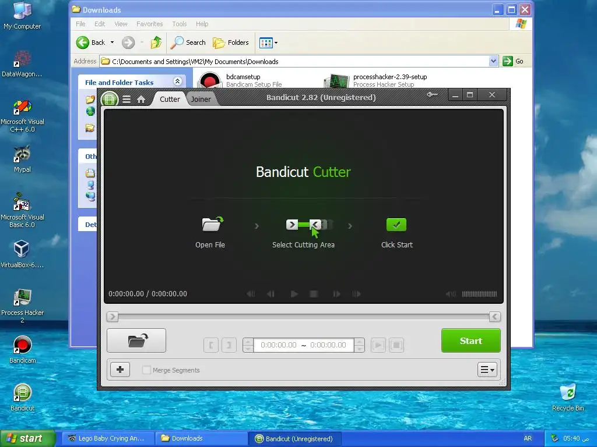Click the Go button next to address

513,61
